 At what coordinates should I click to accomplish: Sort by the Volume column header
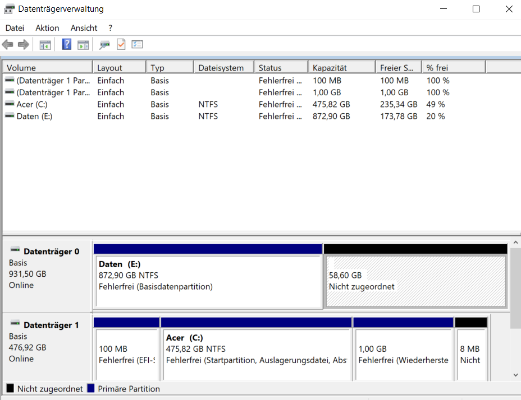pyautogui.click(x=48, y=68)
